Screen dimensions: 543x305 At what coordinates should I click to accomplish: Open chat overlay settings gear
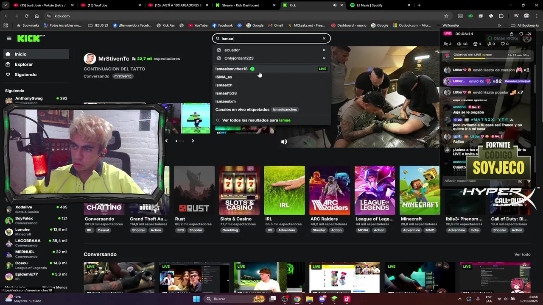pos(521,34)
